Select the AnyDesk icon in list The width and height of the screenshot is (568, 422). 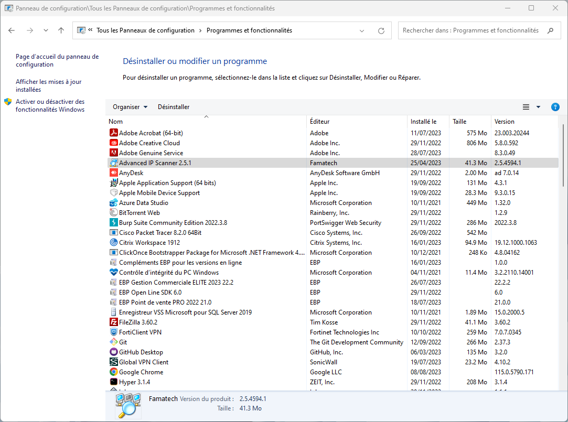pyautogui.click(x=114, y=173)
